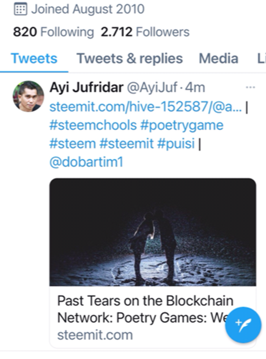
Task: Tap the #steem hashtag
Action: point(72,144)
